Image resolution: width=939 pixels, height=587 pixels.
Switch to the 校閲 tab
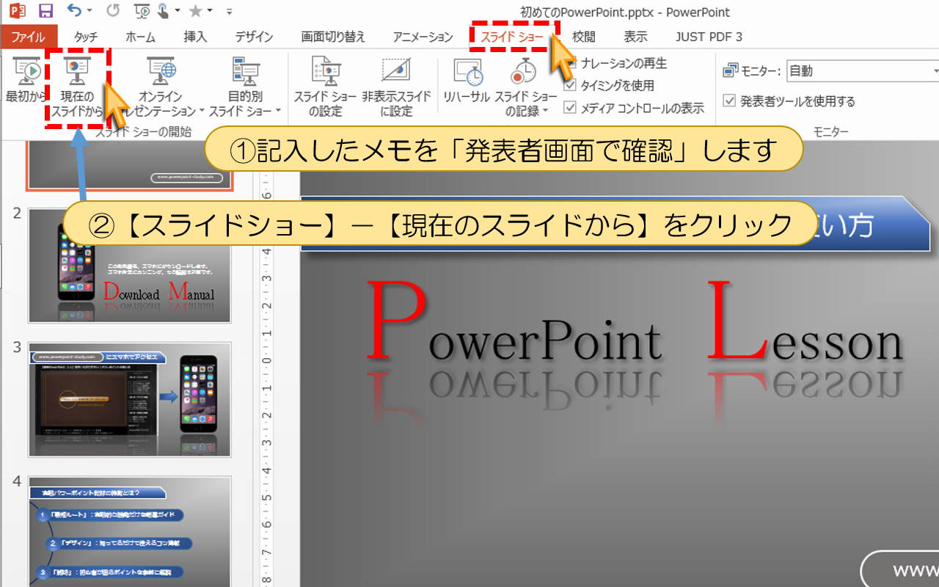point(584,37)
